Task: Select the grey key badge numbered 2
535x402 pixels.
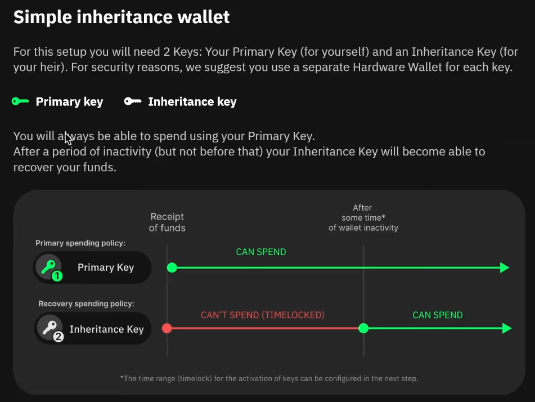Action: click(x=50, y=329)
